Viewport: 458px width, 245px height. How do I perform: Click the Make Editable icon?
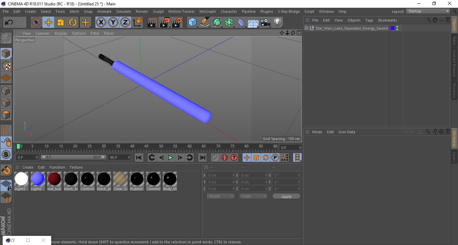[6, 38]
